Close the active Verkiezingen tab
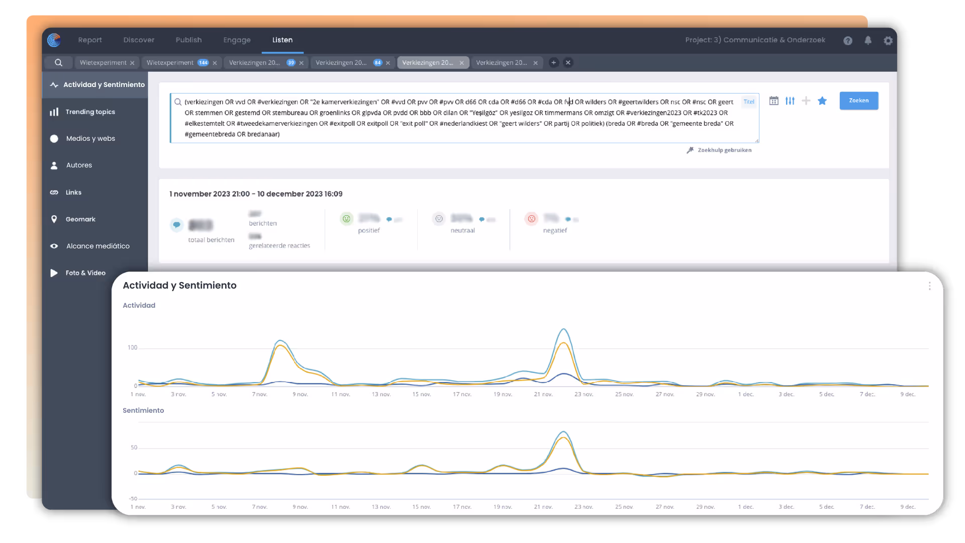The width and height of the screenshot is (965, 543). coord(461,63)
